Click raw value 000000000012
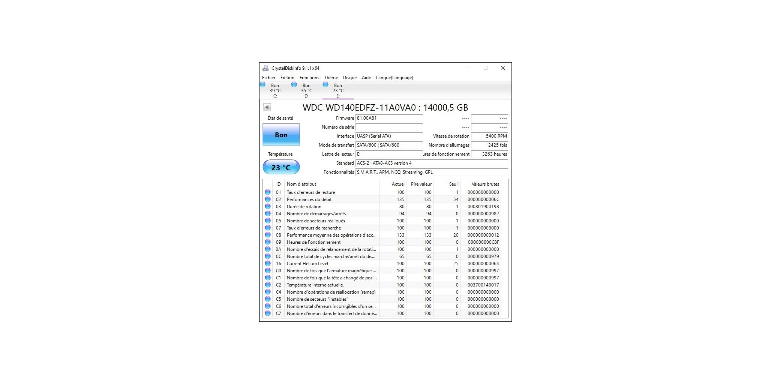This screenshot has height=384, width=771. (x=483, y=235)
